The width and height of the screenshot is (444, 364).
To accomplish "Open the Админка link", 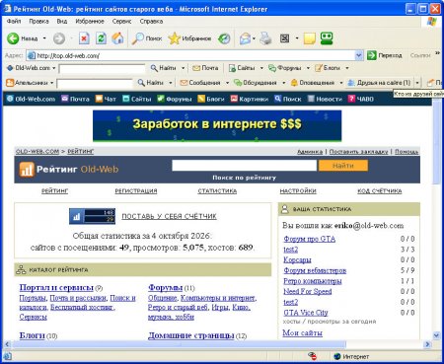I will tap(310, 152).
